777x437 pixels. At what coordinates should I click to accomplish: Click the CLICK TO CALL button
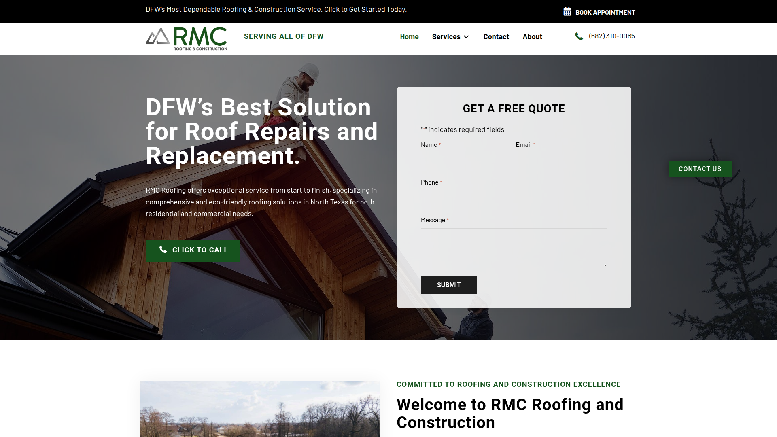point(193,250)
